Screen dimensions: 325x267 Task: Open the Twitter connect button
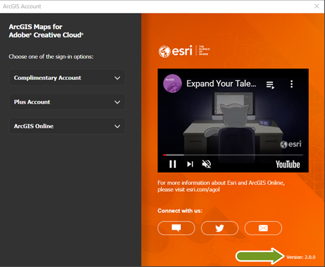point(219,228)
